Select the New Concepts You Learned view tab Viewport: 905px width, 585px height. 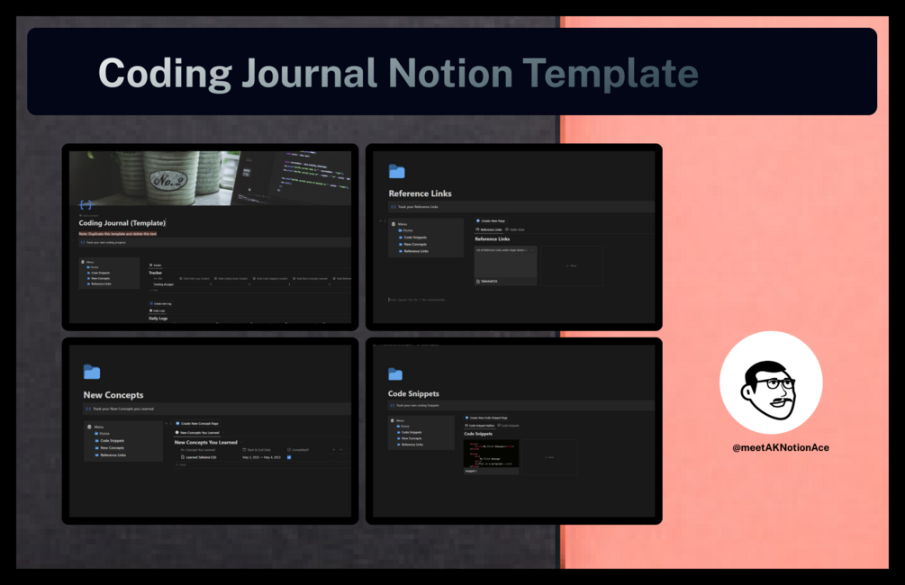[x=197, y=433]
